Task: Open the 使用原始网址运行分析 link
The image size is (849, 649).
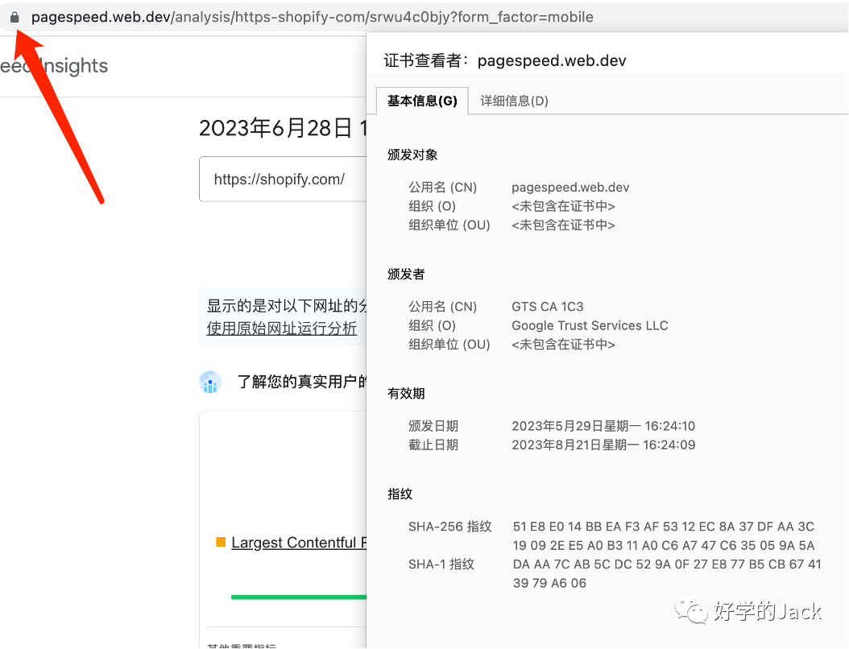Action: click(282, 329)
